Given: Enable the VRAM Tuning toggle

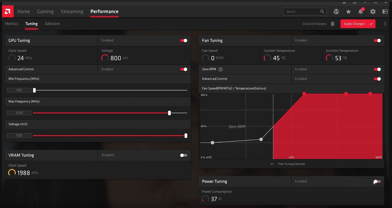Looking at the screenshot, I should tap(184, 155).
